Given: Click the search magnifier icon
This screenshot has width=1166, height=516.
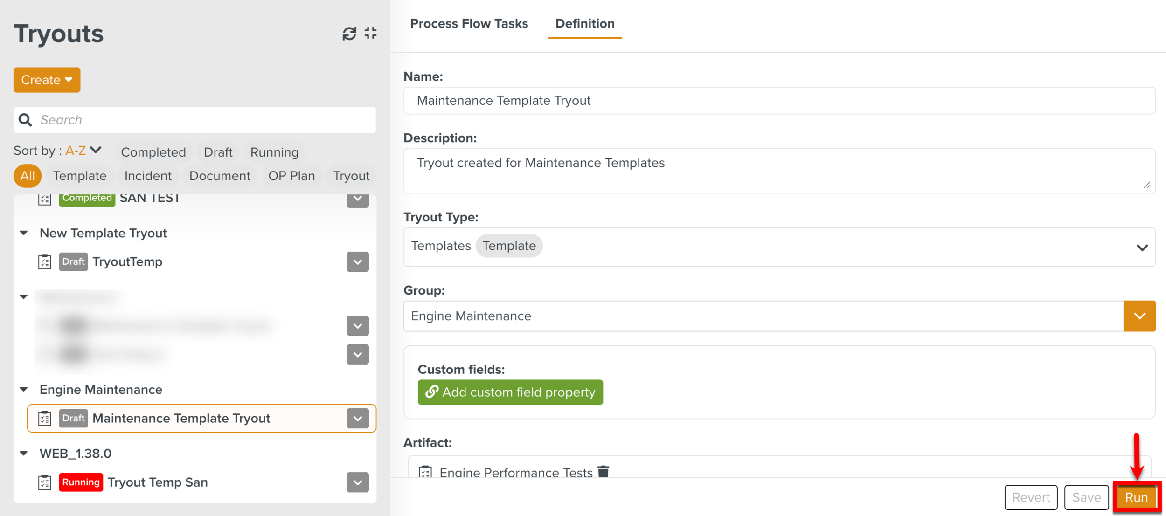Looking at the screenshot, I should 25,120.
